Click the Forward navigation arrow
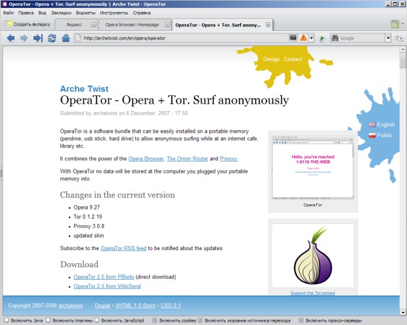Screen dimensions: 407x325 coord(24,38)
